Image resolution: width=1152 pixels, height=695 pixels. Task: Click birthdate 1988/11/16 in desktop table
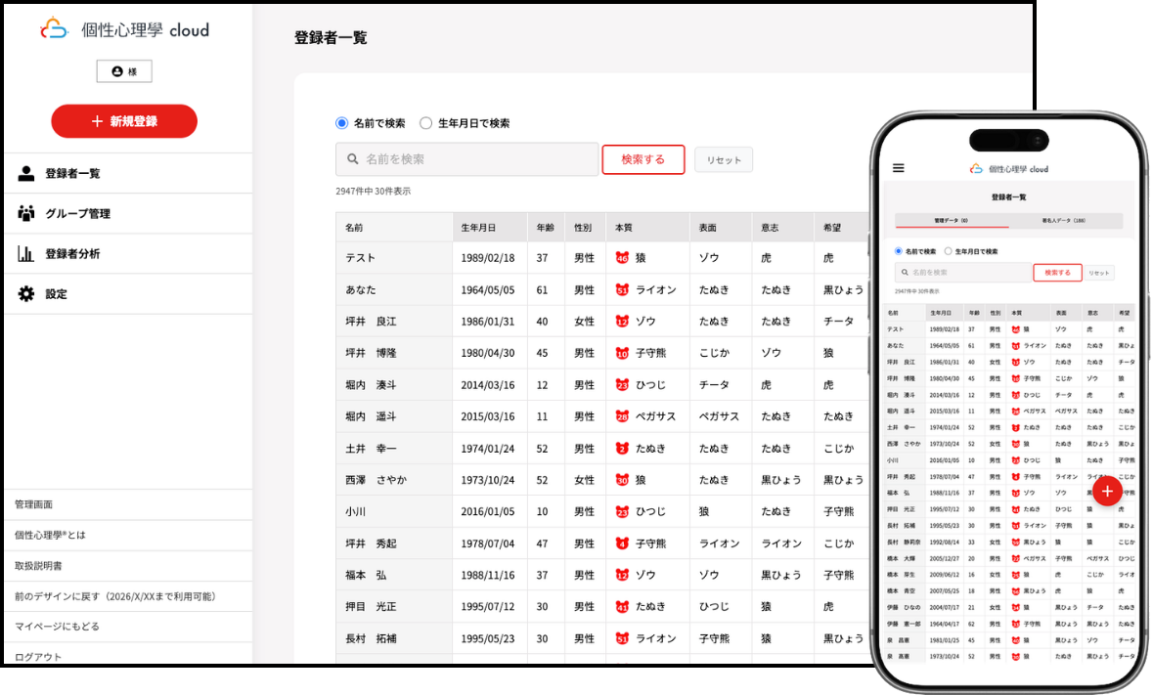click(488, 575)
